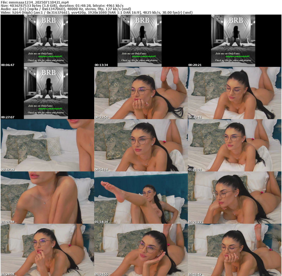The width and height of the screenshot is (282, 276).
Task: Pick the frame stamped 01:41:42
Action: point(235,250)
